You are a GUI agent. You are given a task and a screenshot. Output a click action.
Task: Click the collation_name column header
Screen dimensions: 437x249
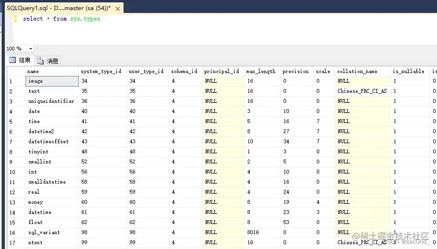(x=362, y=71)
